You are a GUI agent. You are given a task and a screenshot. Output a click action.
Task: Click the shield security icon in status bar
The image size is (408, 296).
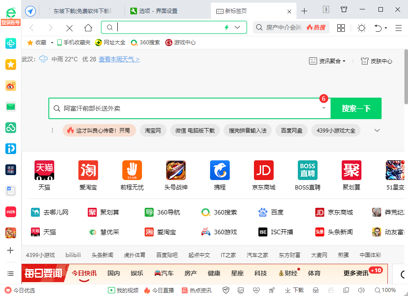226,290
